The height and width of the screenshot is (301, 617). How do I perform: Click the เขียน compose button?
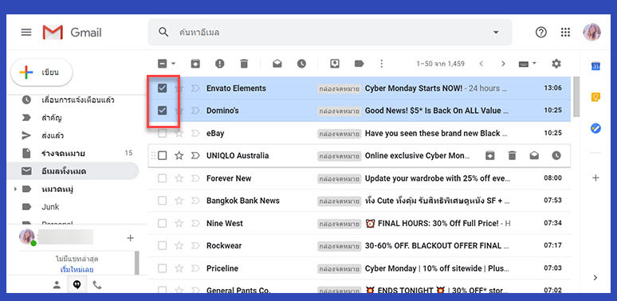pyautogui.click(x=41, y=72)
